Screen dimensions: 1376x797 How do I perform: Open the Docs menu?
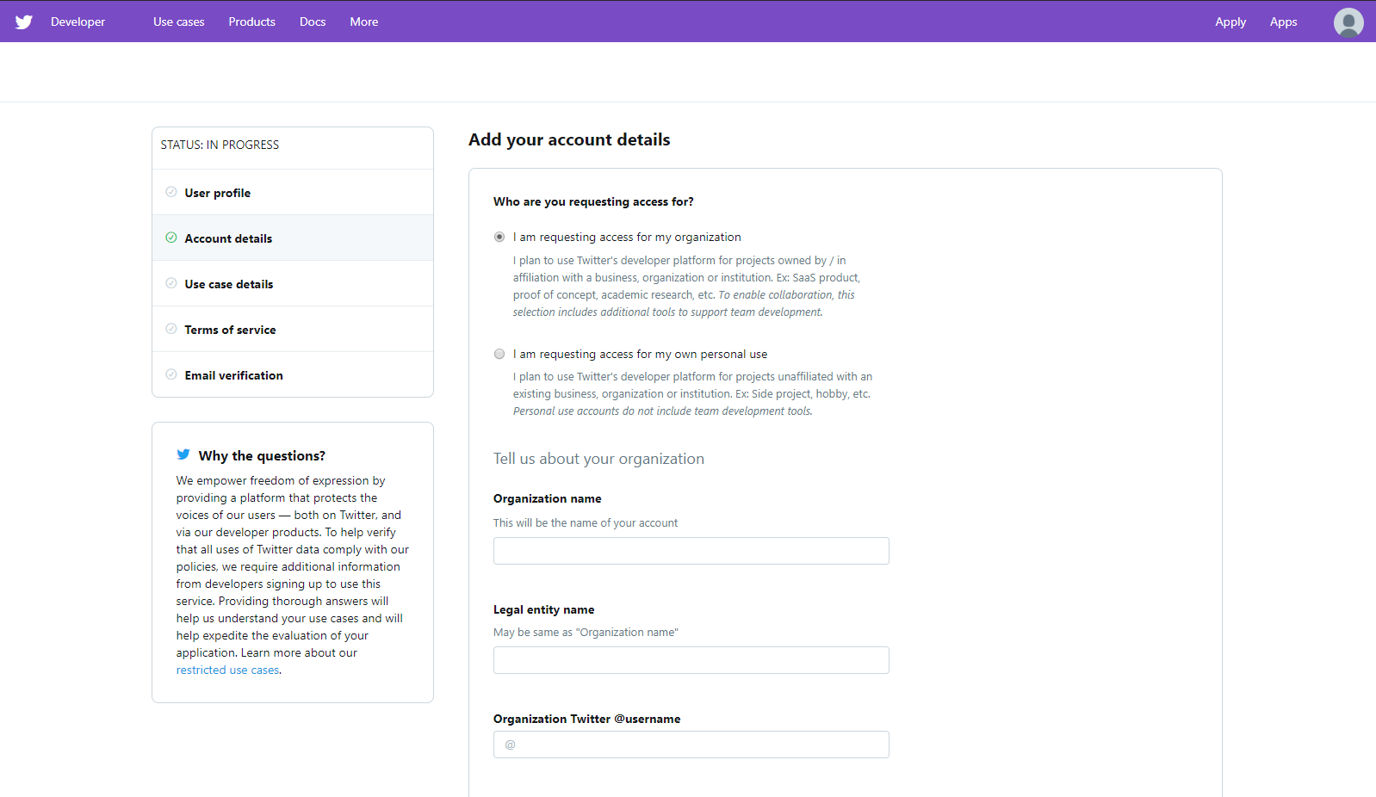coord(313,22)
